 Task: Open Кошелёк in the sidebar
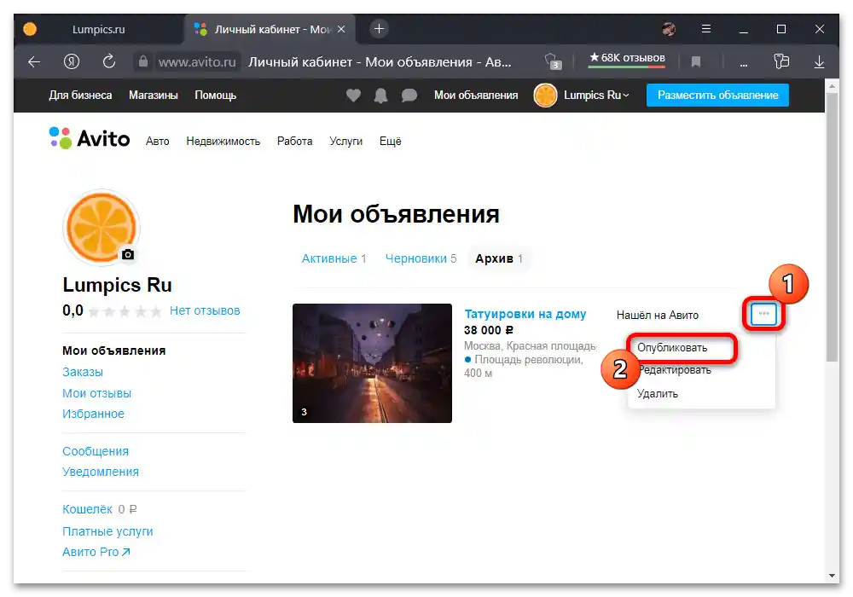pos(87,509)
